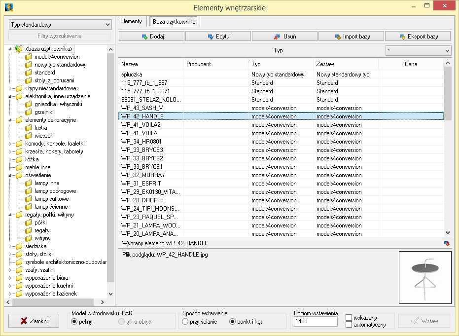Click the tree horizontal scrollbar thumb
Screen dimensions: 459x336
(x=53, y=302)
